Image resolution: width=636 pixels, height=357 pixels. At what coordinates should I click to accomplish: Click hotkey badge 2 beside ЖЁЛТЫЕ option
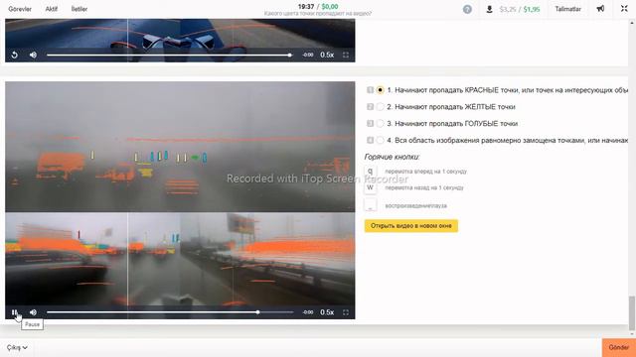[x=370, y=106]
